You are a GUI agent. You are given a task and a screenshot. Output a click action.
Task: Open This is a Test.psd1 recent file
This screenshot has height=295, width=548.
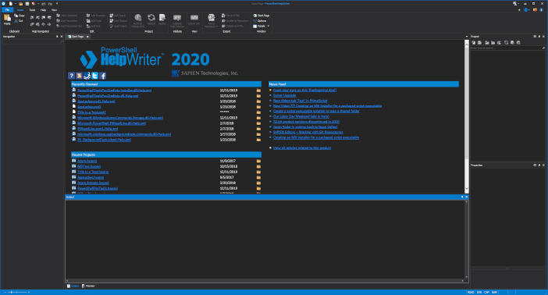click(x=91, y=112)
